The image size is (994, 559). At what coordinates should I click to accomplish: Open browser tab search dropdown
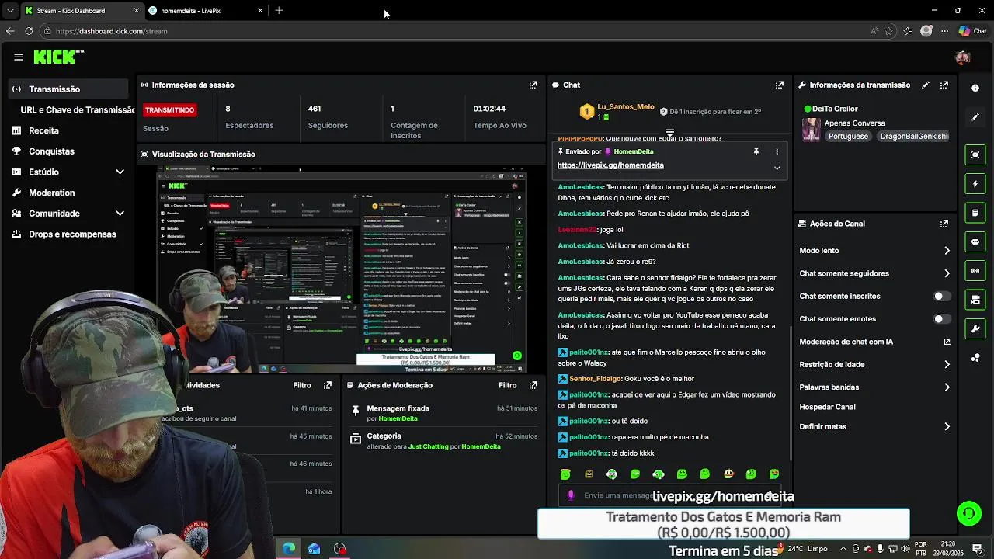[9, 11]
